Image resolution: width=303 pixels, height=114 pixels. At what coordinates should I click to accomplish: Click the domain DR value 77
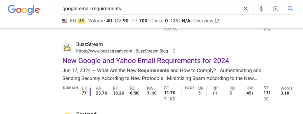[84, 93]
